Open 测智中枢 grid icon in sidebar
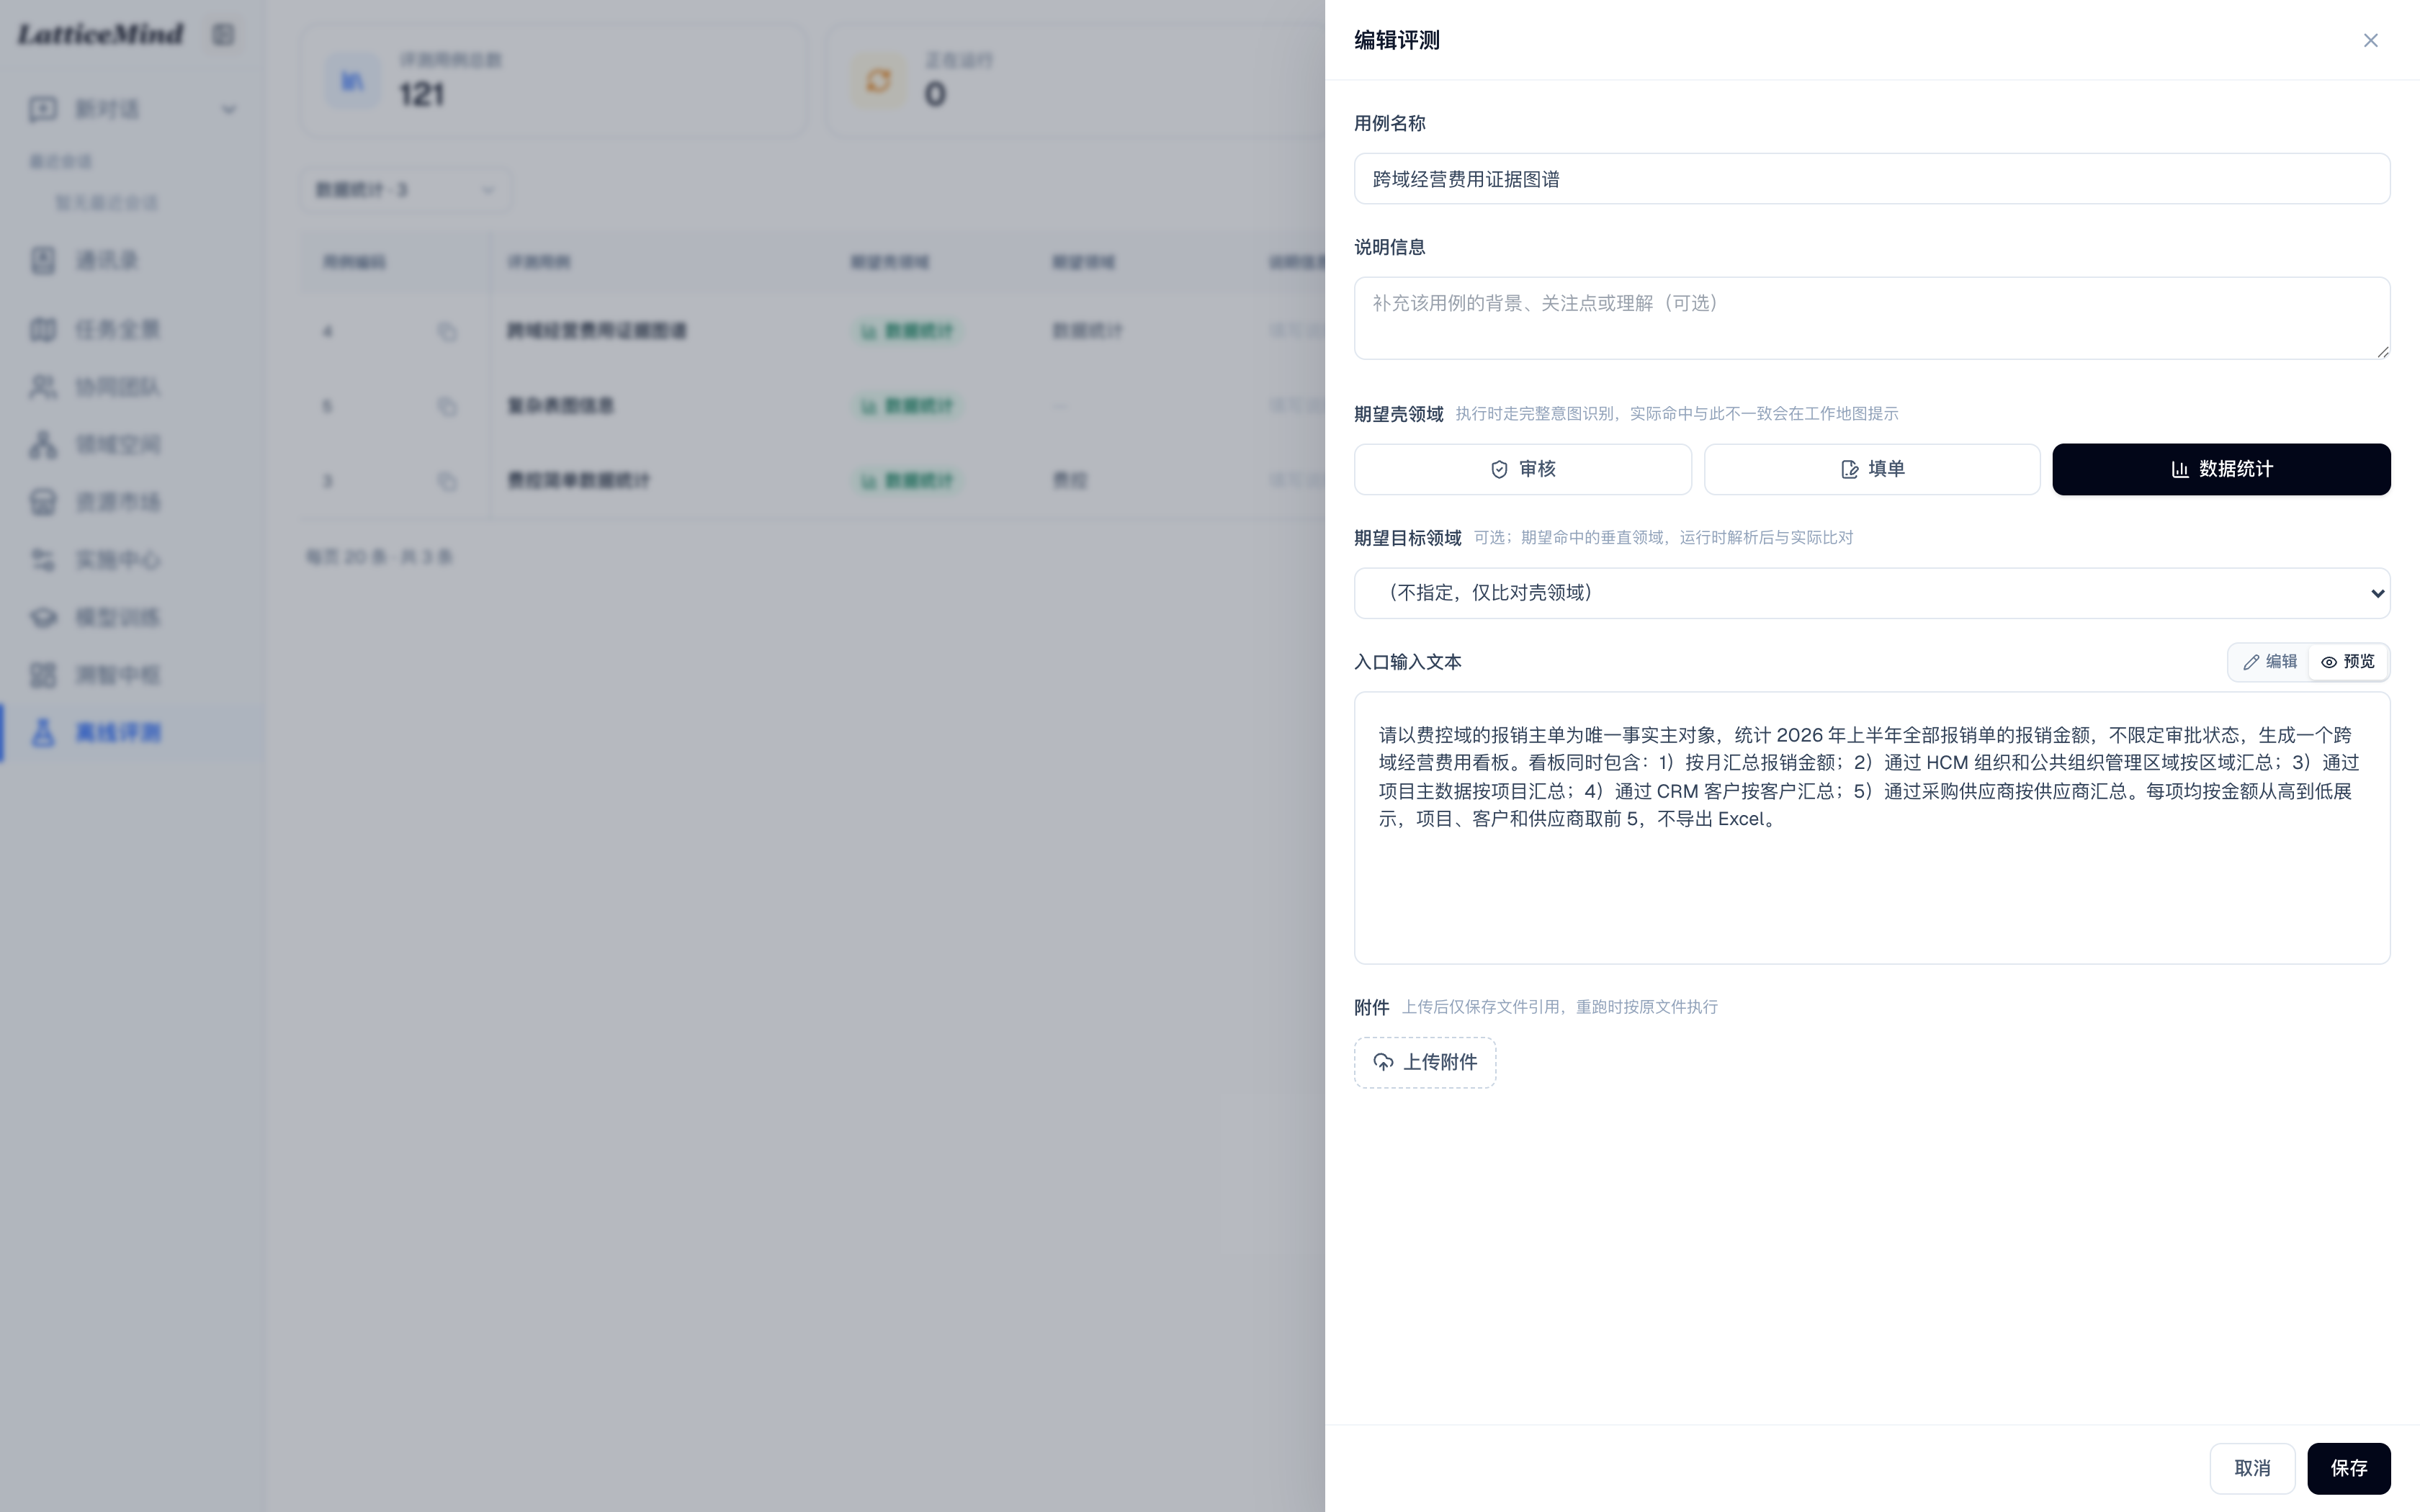 pos(43,675)
